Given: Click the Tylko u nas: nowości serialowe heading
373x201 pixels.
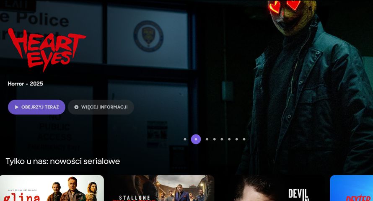Looking at the screenshot, I should pyautogui.click(x=63, y=161).
